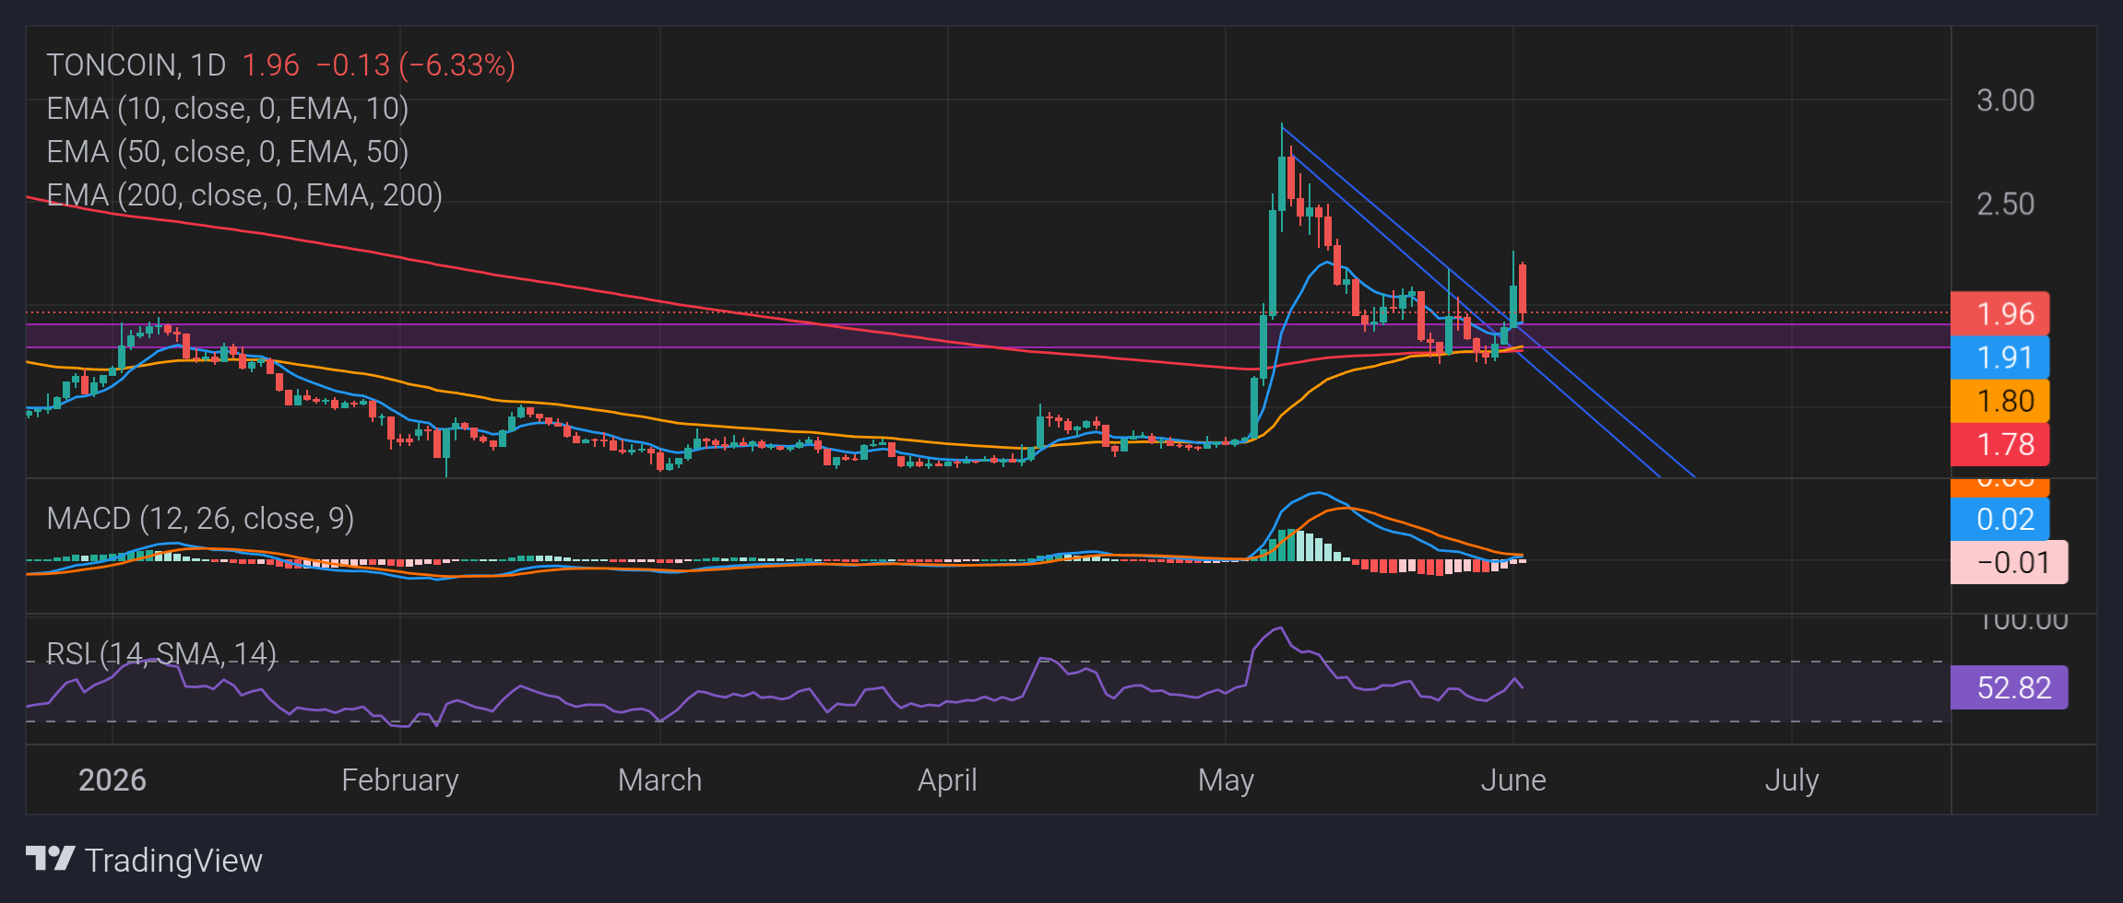This screenshot has height=903, width=2123.
Task: Click the July label on the time axis
Action: coord(1792,780)
